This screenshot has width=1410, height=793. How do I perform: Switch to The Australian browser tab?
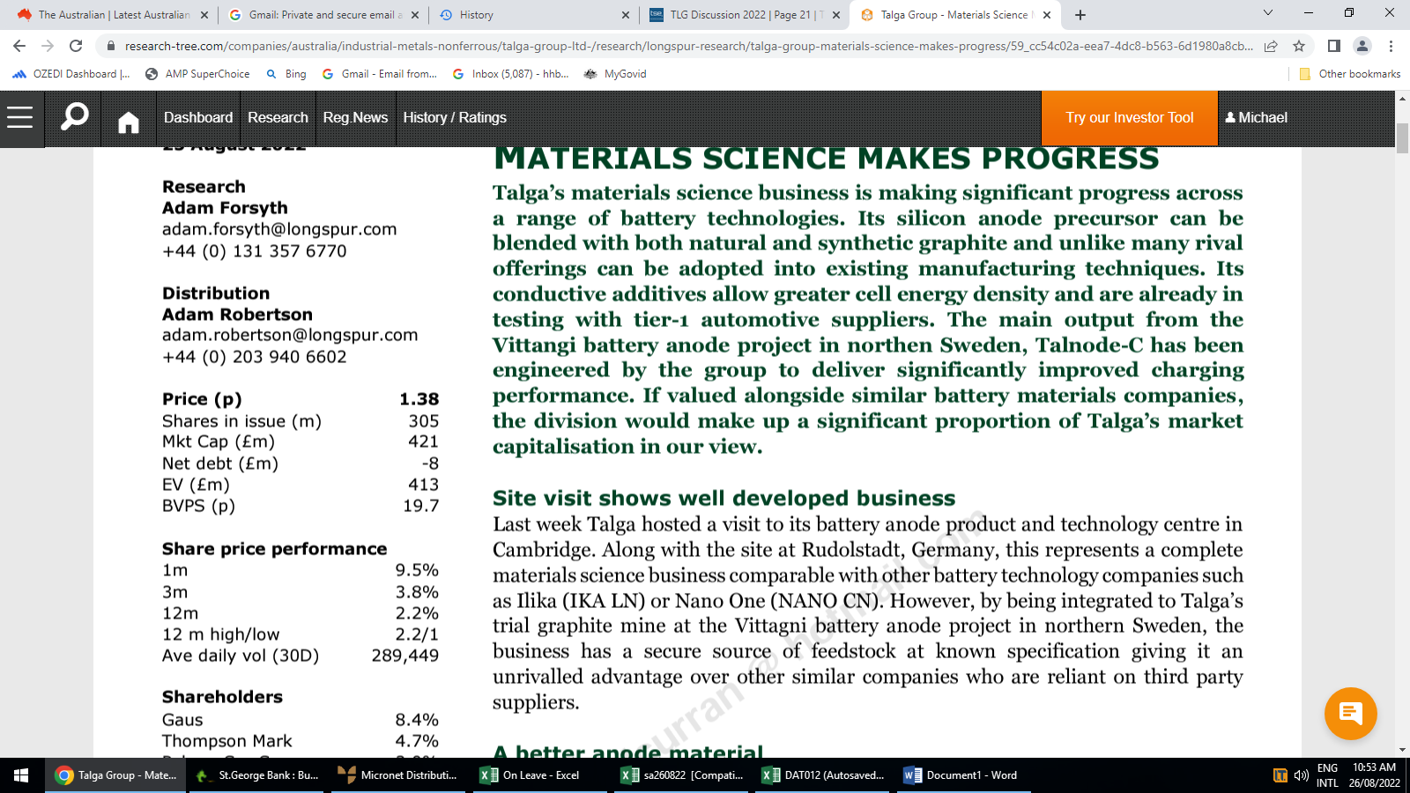[112, 15]
